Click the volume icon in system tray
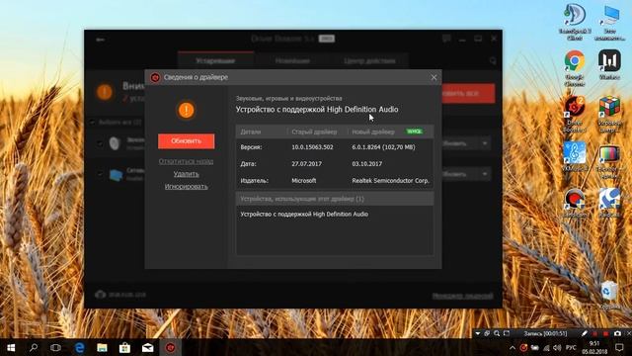Viewport: 632px width, 356px height. [557, 347]
